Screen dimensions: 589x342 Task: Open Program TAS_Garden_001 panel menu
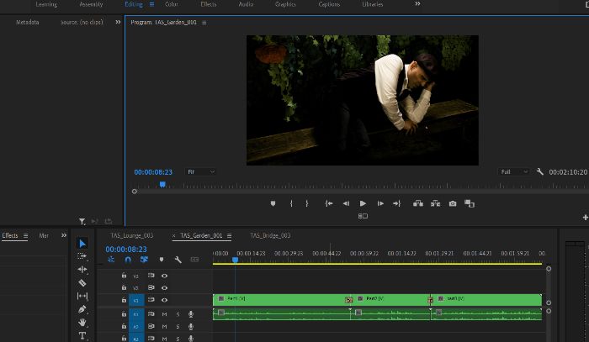pyautogui.click(x=204, y=23)
